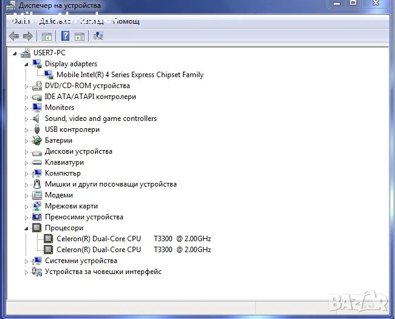Open the Помощ menu
Viewport: 395px width, 319px height.
[x=126, y=21]
